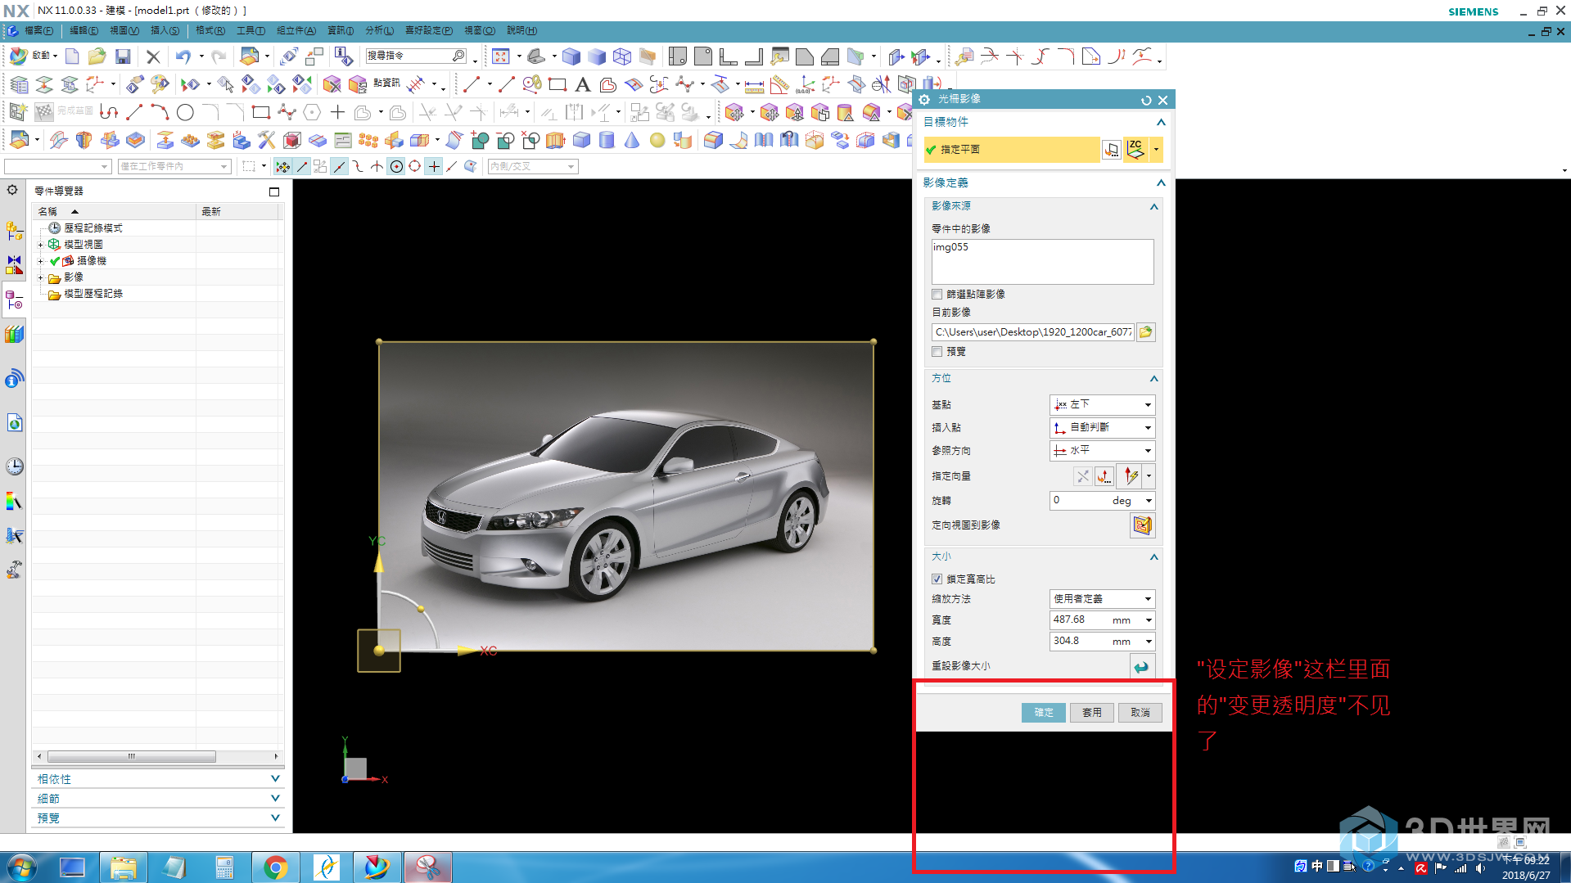The image size is (1571, 883).
Task: Select the sketch Rectangle tool
Action: tap(260, 112)
